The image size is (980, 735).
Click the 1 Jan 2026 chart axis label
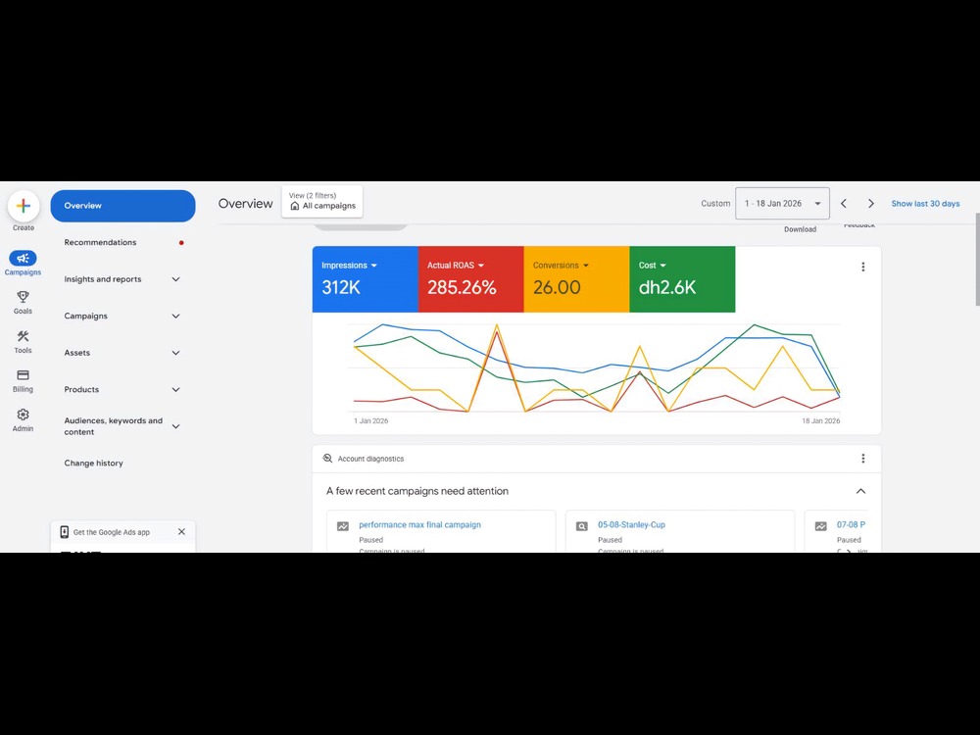pyautogui.click(x=370, y=421)
